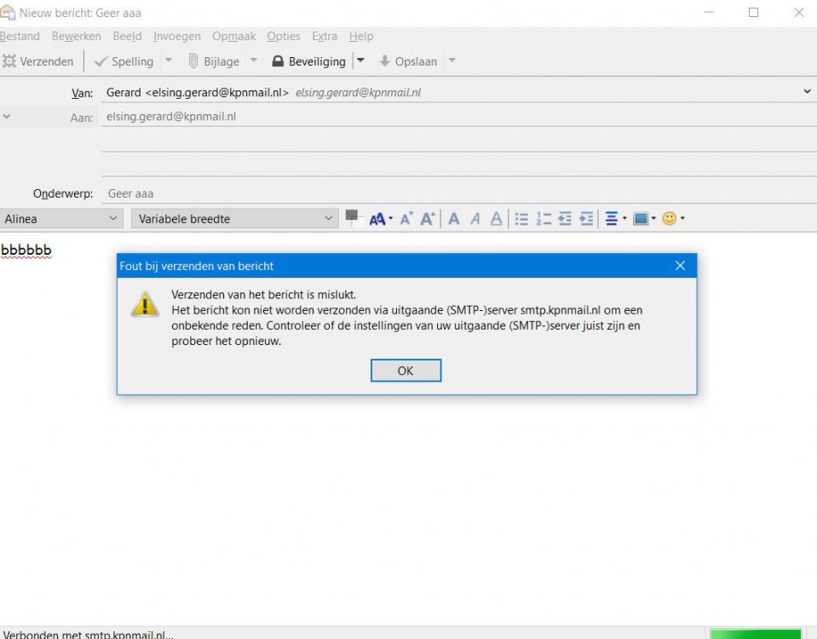Save draft with Opslaan
This screenshot has height=639, width=817.
click(409, 61)
